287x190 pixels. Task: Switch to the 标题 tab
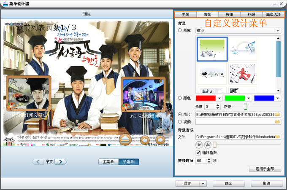[251, 14]
